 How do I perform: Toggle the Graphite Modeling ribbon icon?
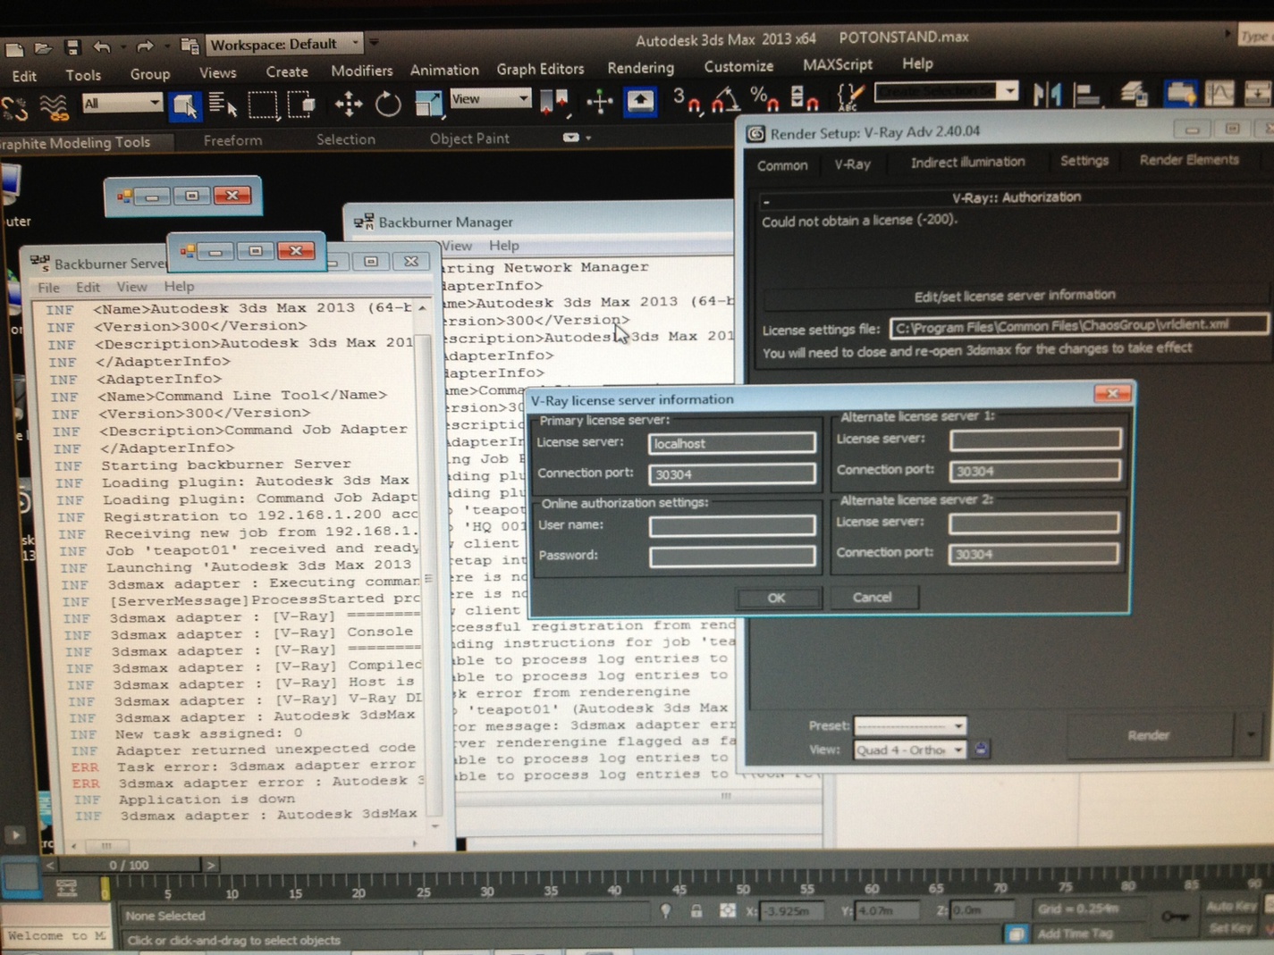pos(1180,93)
